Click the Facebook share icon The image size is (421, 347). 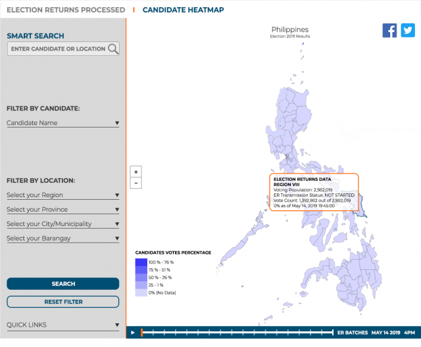(x=389, y=31)
